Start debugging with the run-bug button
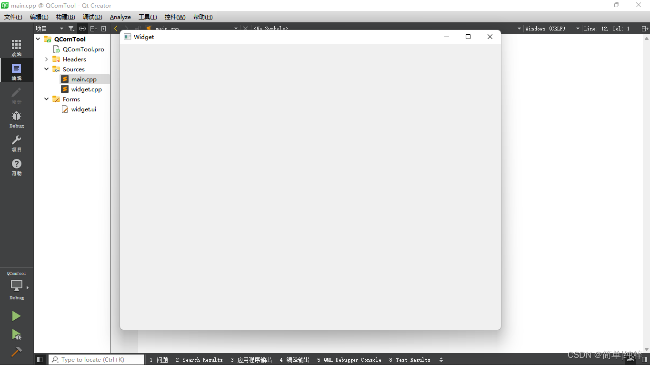The height and width of the screenshot is (365, 650). 16,335
